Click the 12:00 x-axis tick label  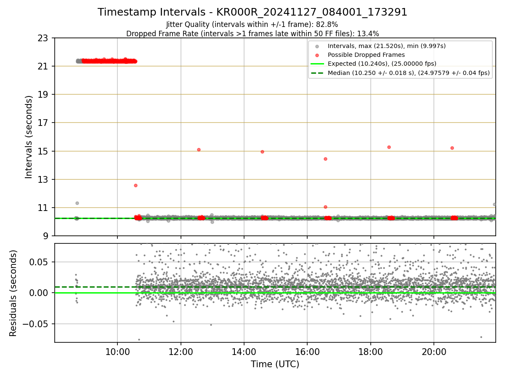(181, 352)
